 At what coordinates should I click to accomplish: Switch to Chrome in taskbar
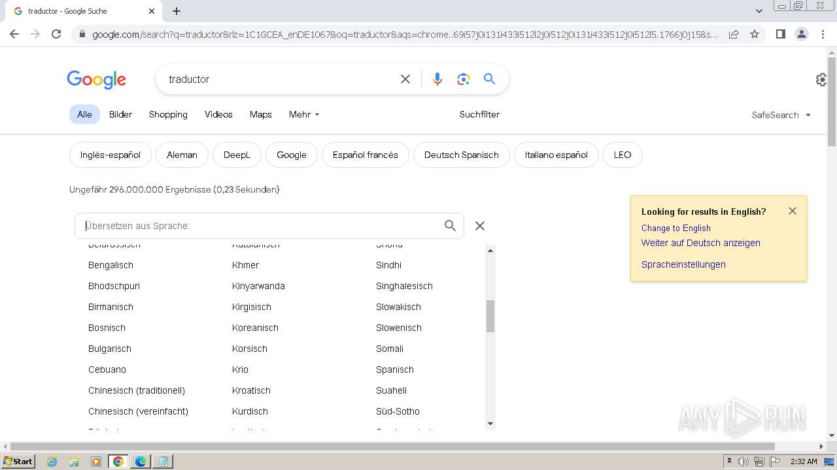point(118,462)
